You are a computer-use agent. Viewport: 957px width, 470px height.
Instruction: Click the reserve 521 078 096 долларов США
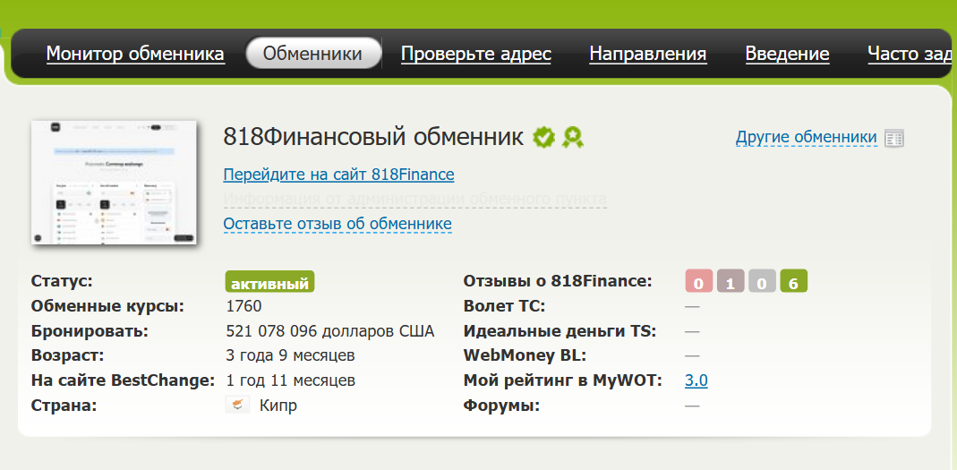(x=330, y=331)
